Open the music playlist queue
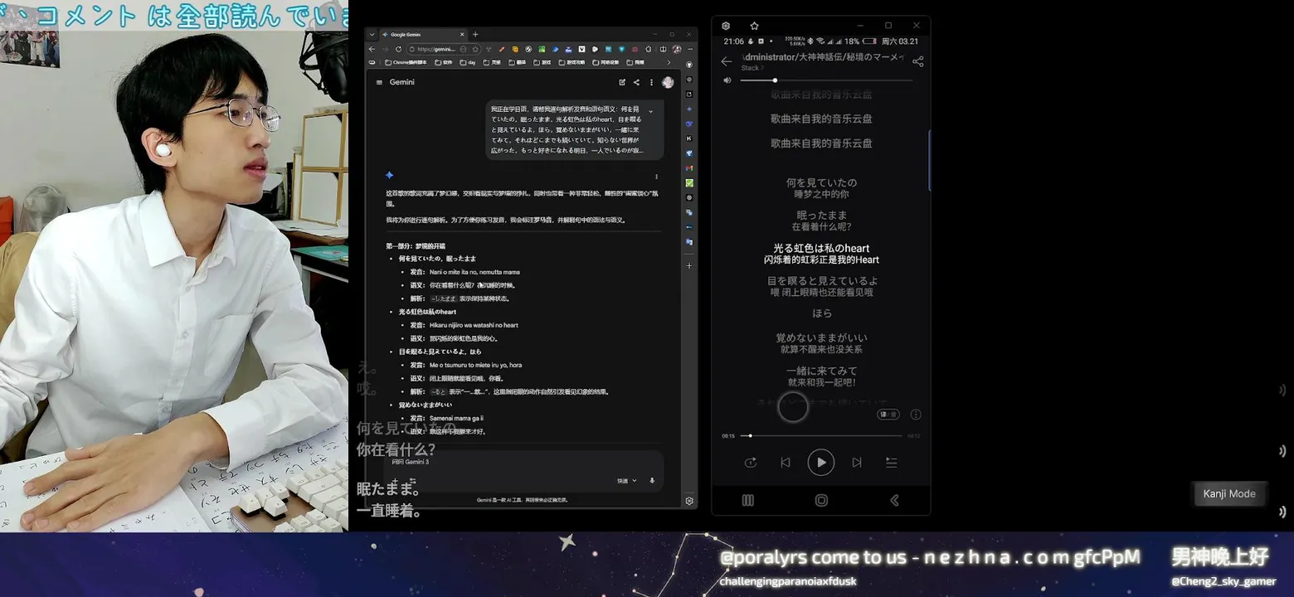 point(892,463)
